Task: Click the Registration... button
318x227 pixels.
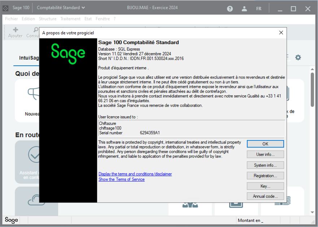Action: (x=265, y=176)
